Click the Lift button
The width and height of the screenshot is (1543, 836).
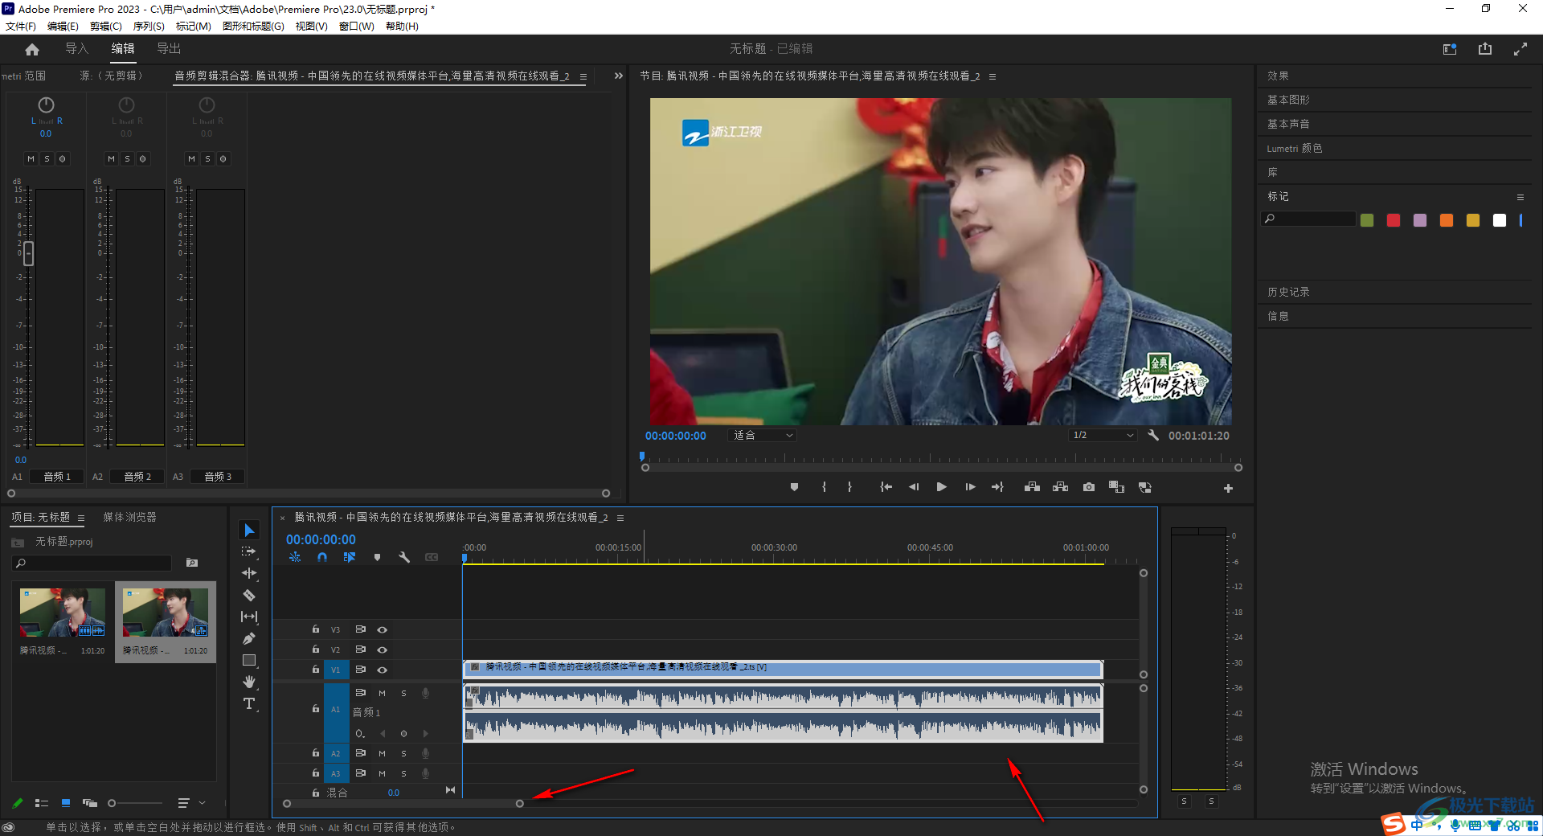[x=1032, y=487]
